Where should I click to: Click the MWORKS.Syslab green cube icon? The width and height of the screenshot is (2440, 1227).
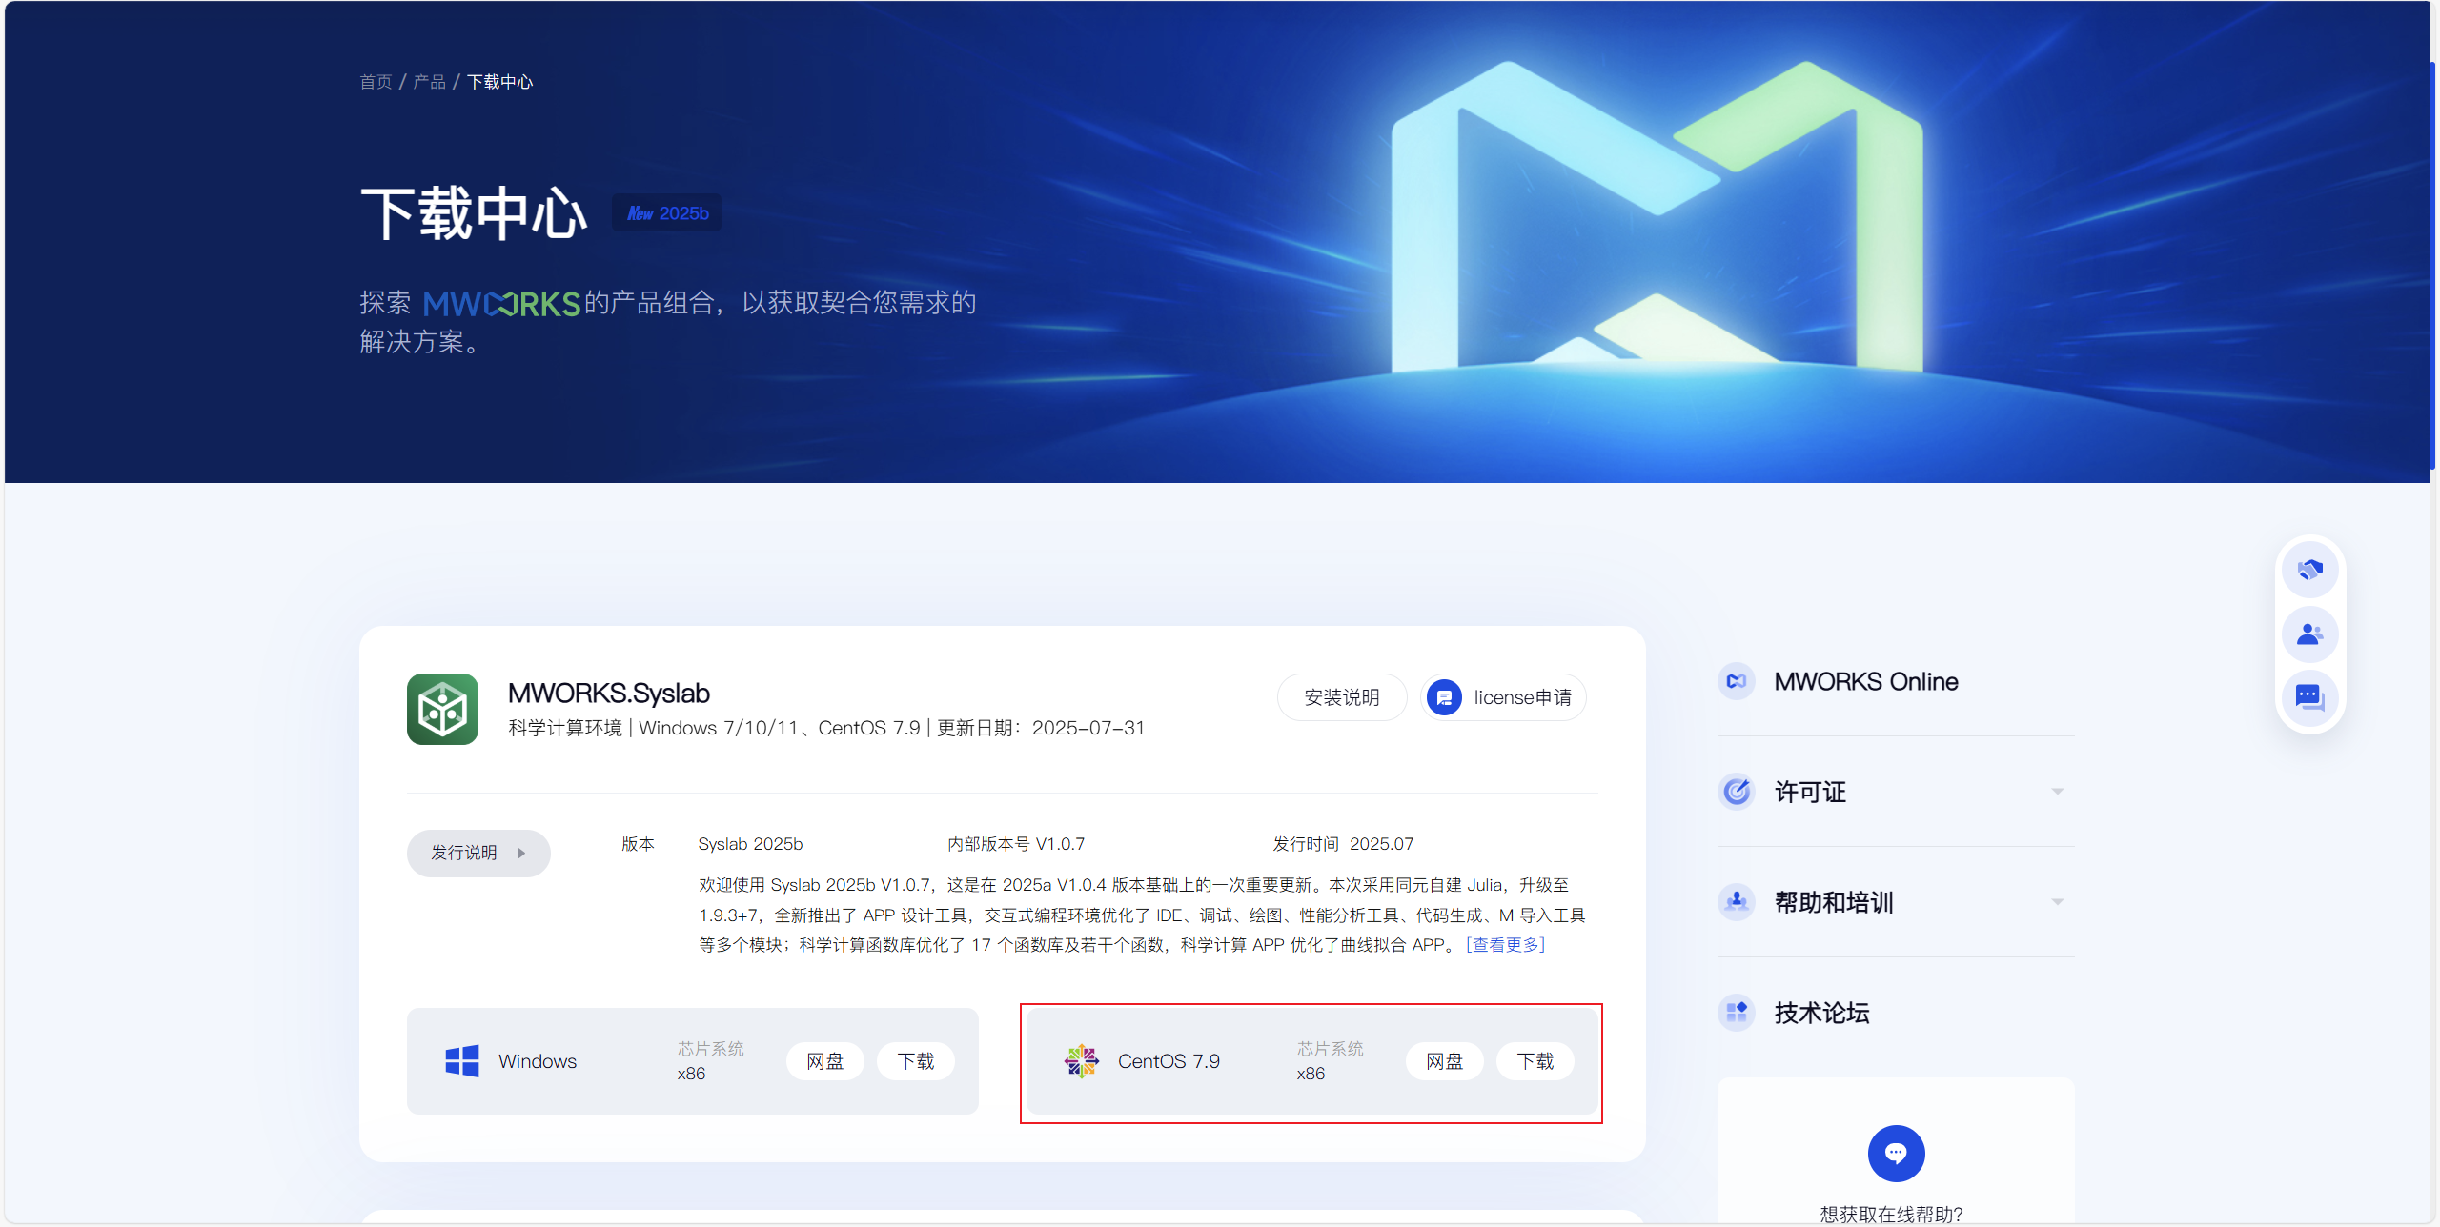(x=442, y=709)
